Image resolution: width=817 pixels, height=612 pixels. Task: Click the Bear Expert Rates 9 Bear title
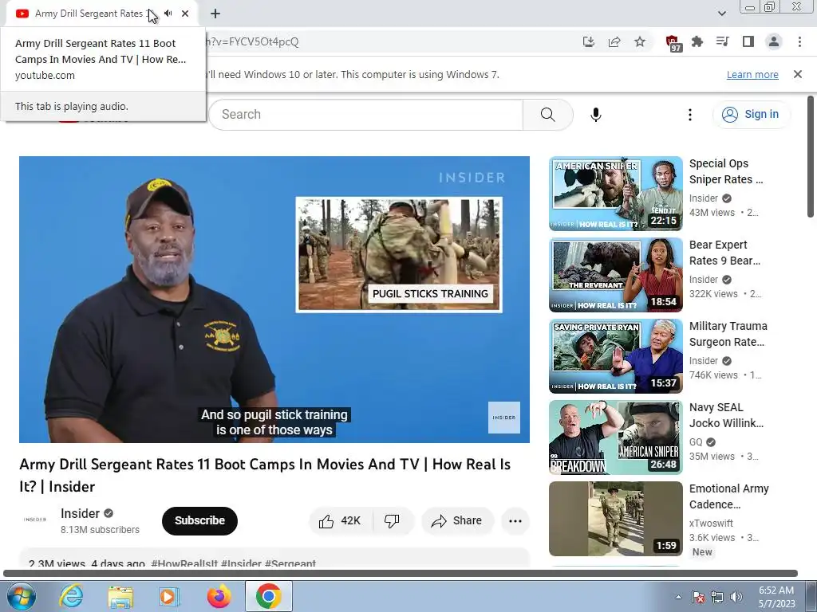tap(724, 253)
